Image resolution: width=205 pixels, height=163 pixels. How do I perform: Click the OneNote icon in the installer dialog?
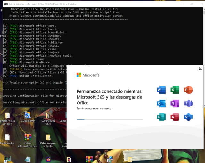(x=175, y=103)
